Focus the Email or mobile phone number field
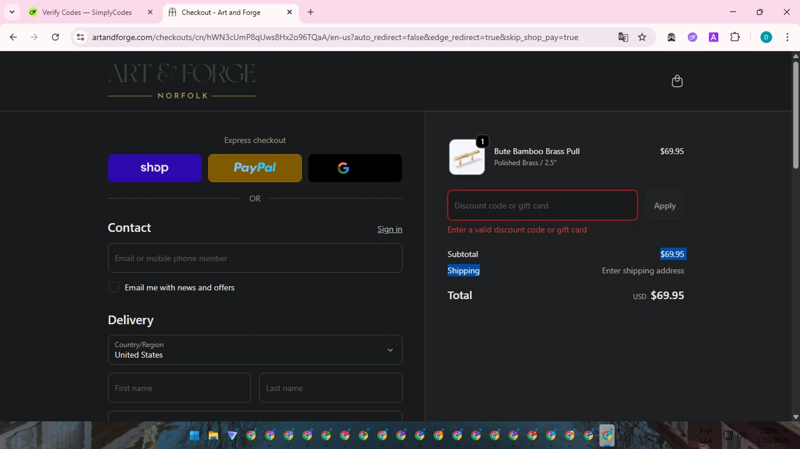Screen dimensions: 800x449 [255, 258]
